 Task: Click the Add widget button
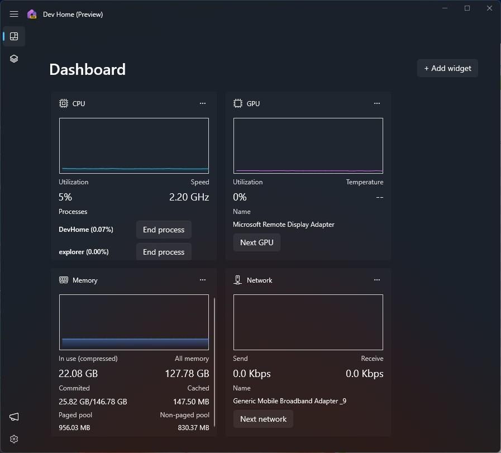447,68
